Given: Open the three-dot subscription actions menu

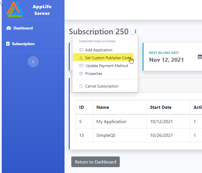Looking at the screenshot, I should [136, 31].
